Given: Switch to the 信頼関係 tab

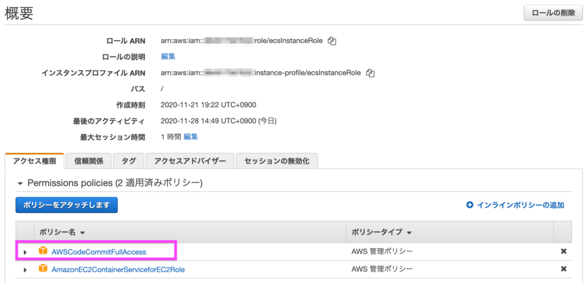Looking at the screenshot, I should (88, 161).
